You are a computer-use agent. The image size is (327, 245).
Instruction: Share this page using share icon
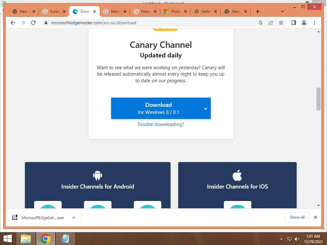tap(271, 23)
